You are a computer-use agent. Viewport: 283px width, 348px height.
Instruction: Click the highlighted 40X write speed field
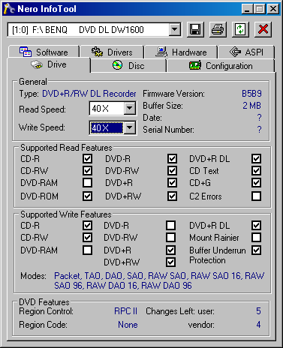pyautogui.click(x=107, y=127)
